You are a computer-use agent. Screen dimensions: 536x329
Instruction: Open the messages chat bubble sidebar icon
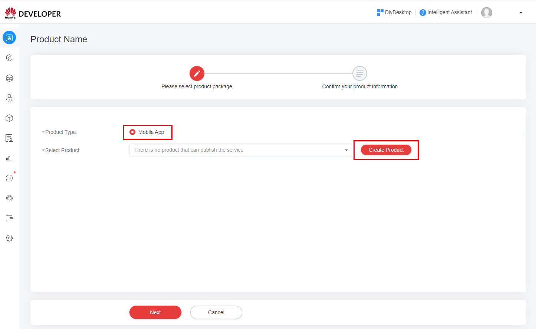coord(9,178)
